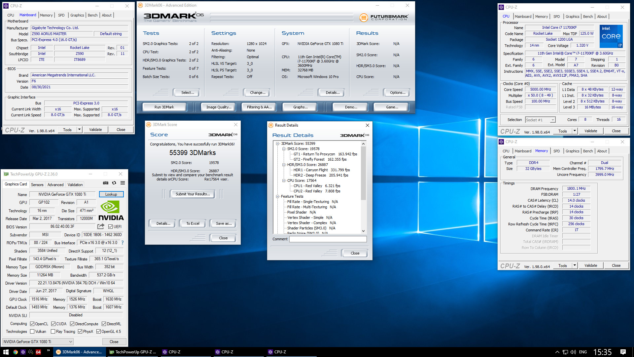Viewport: 634px width, 357px height.
Task: Click the red 64 icon in taskbar
Action: tap(38, 352)
